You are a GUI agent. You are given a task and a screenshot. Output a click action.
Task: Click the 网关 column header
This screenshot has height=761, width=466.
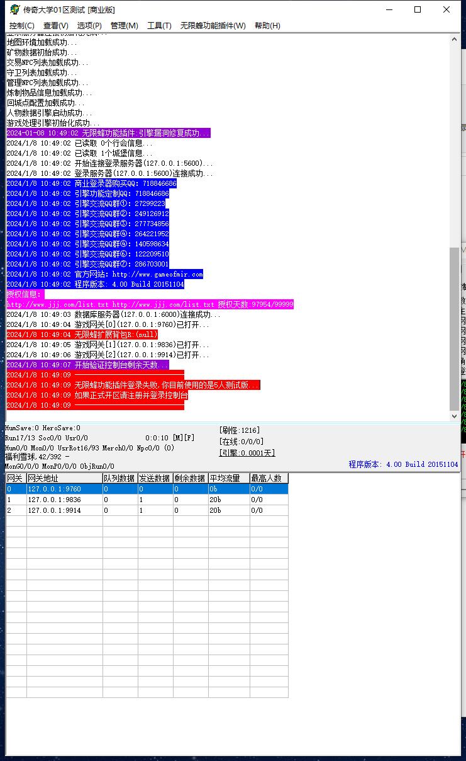point(16,478)
